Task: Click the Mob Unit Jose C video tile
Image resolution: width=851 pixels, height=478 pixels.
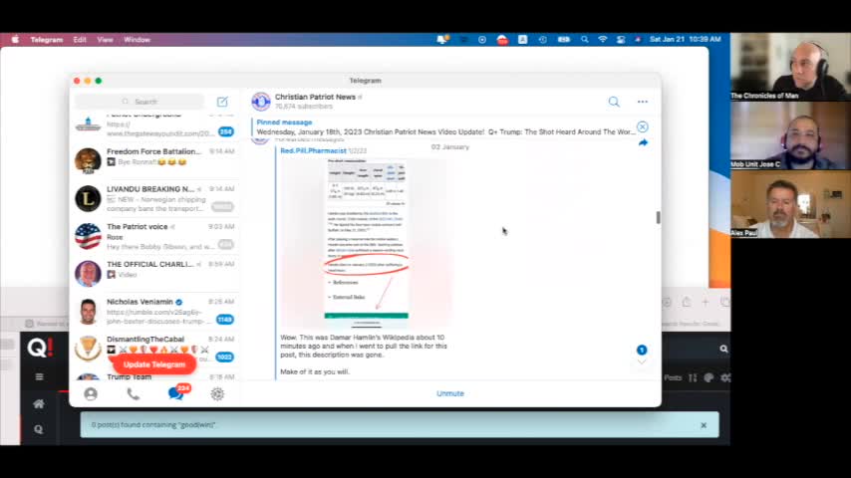Action: point(790,135)
